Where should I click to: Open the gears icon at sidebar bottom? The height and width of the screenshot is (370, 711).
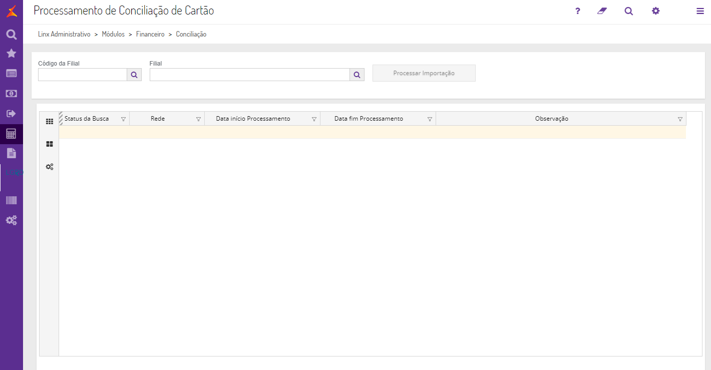12,220
